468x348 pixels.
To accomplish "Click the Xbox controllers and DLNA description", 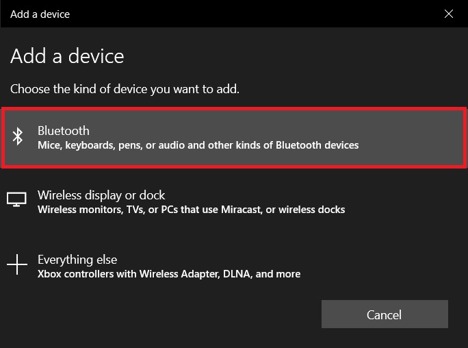I will [169, 274].
